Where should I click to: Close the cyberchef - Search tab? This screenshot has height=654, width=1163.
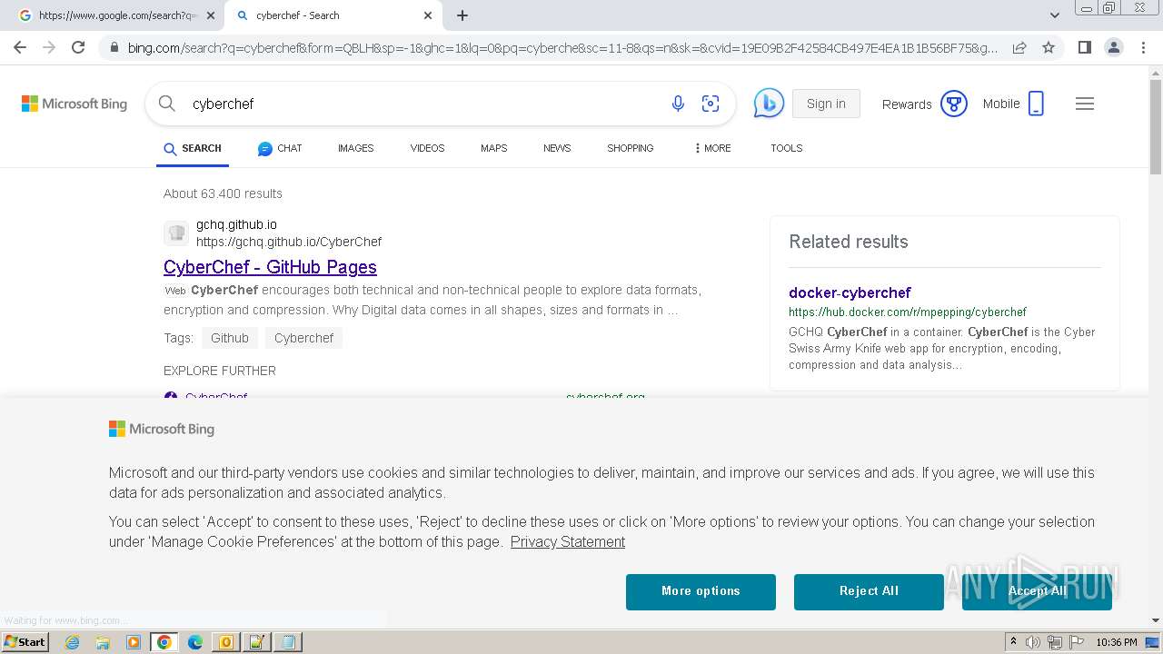428,15
